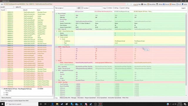This screenshot has width=188, height=106.
Task: Focus the Filter by Name field
Action: point(70,8)
